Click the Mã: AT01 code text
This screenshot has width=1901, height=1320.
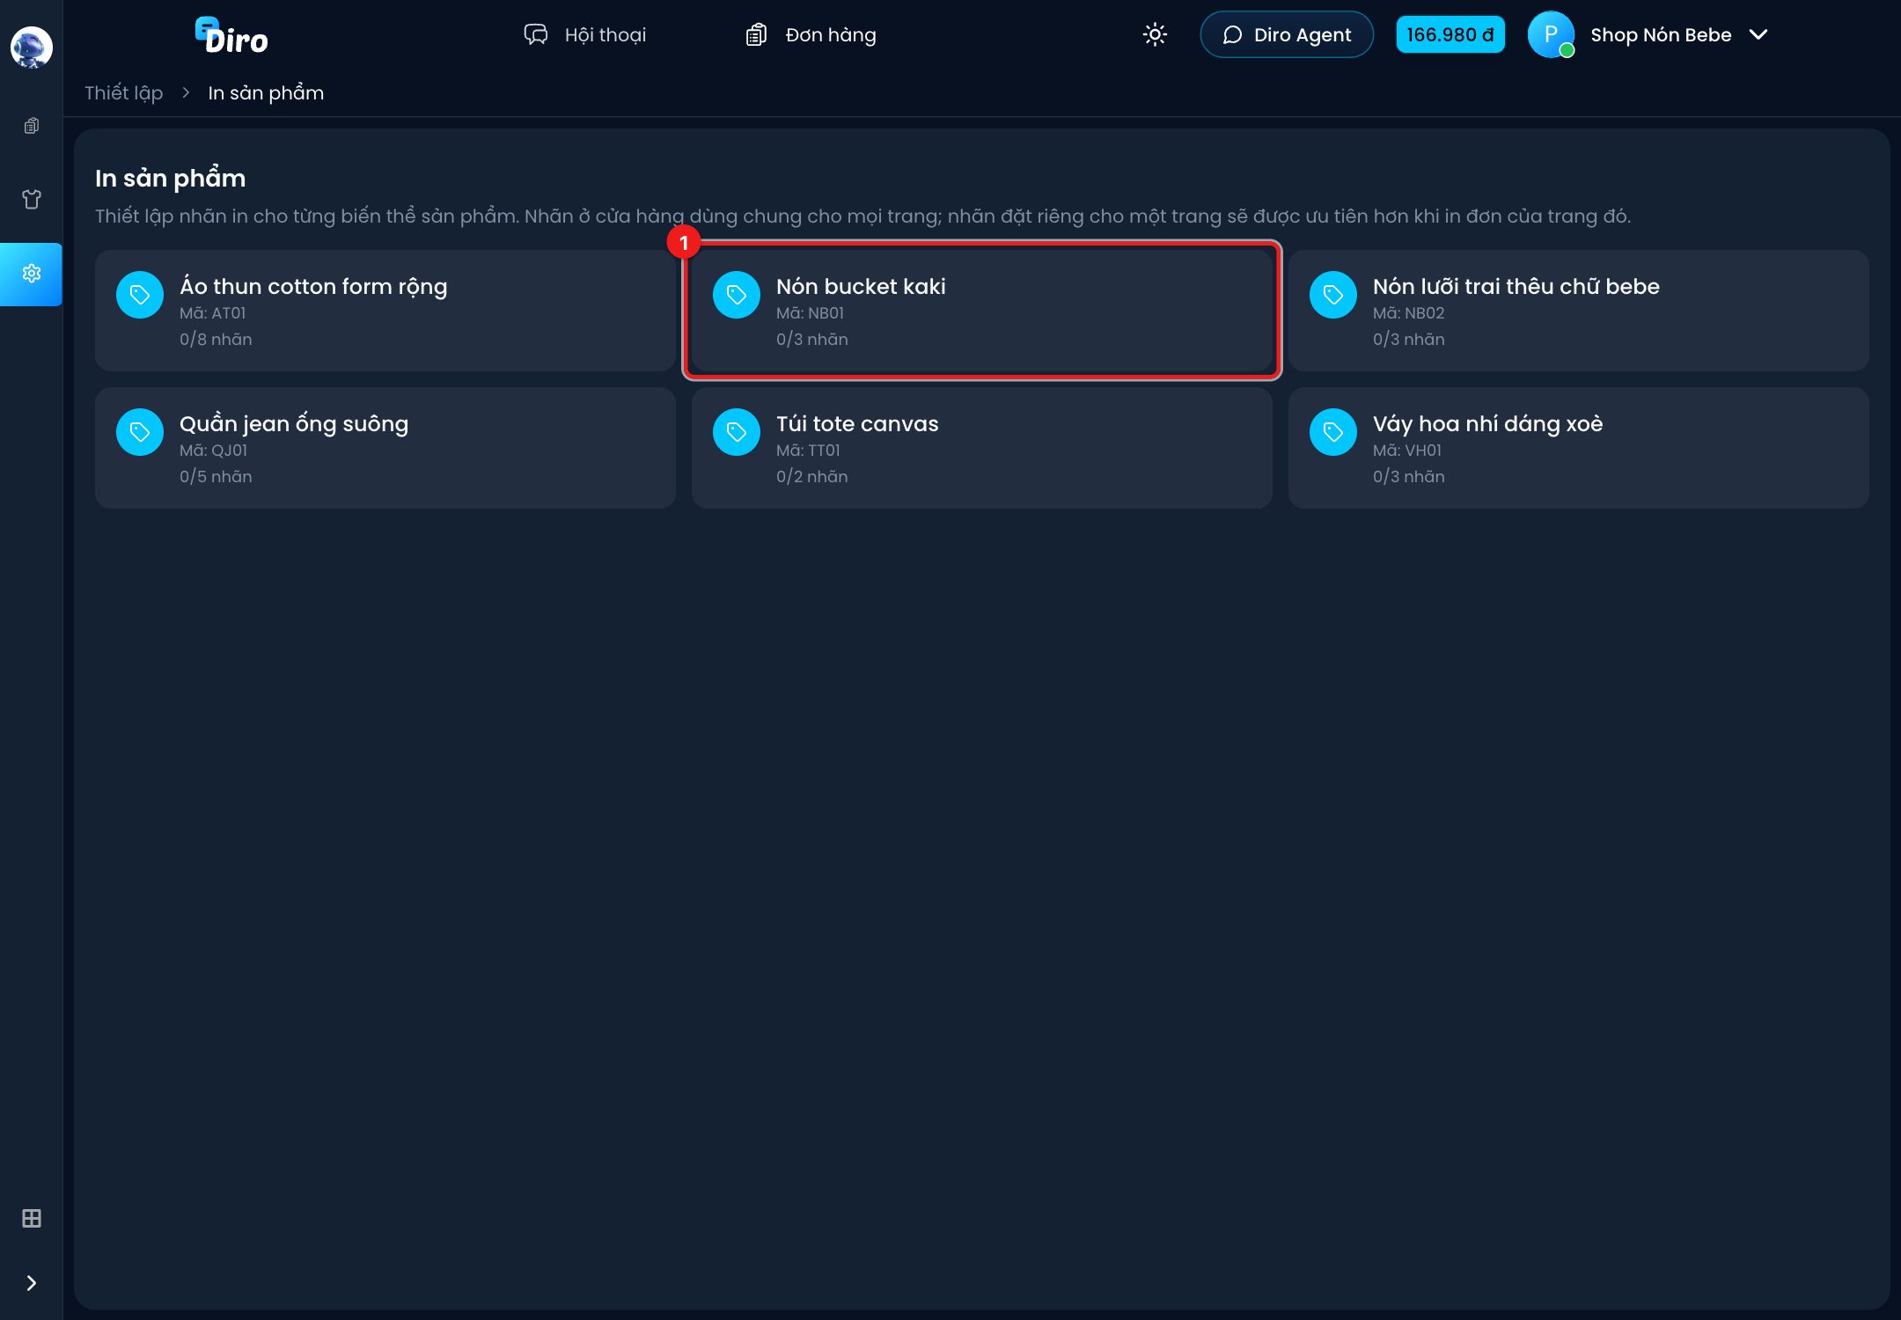[213, 313]
